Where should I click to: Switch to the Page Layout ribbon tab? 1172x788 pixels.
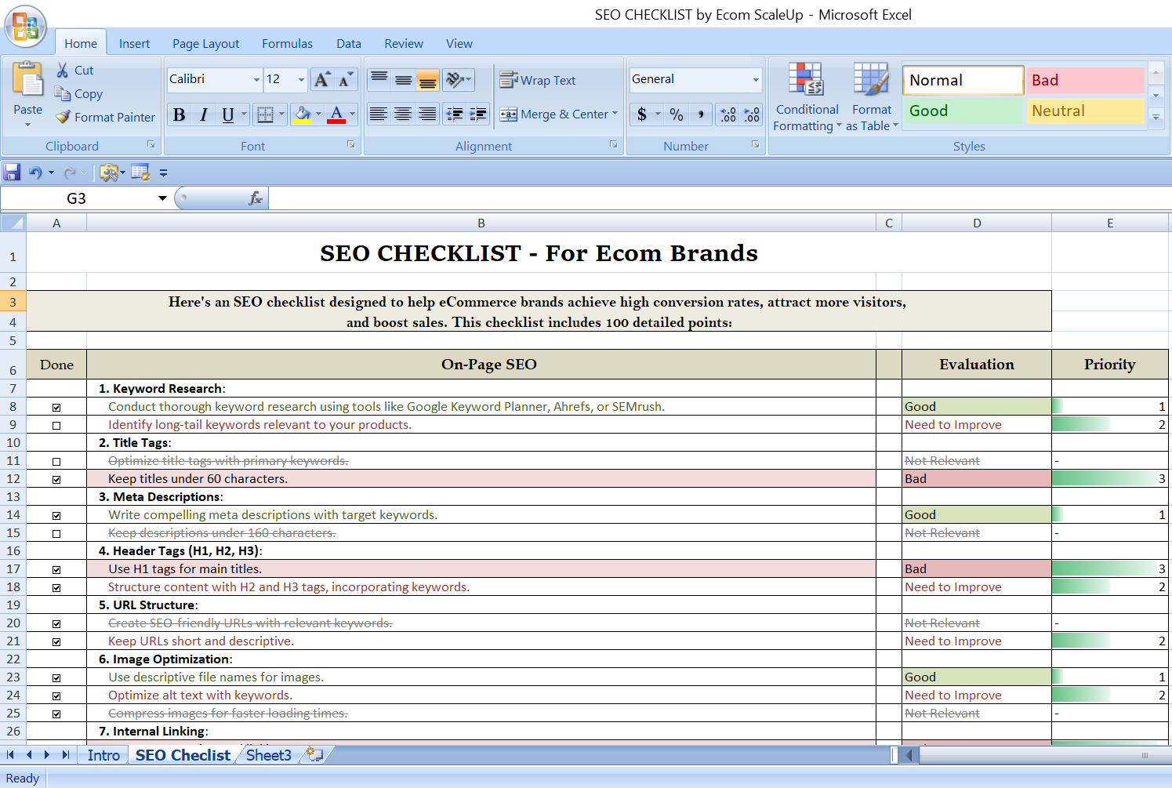(x=205, y=44)
